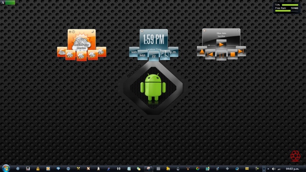This screenshot has height=172, width=306.
Task: Open the yellow square taskbar icon
Action: click(x=247, y=169)
